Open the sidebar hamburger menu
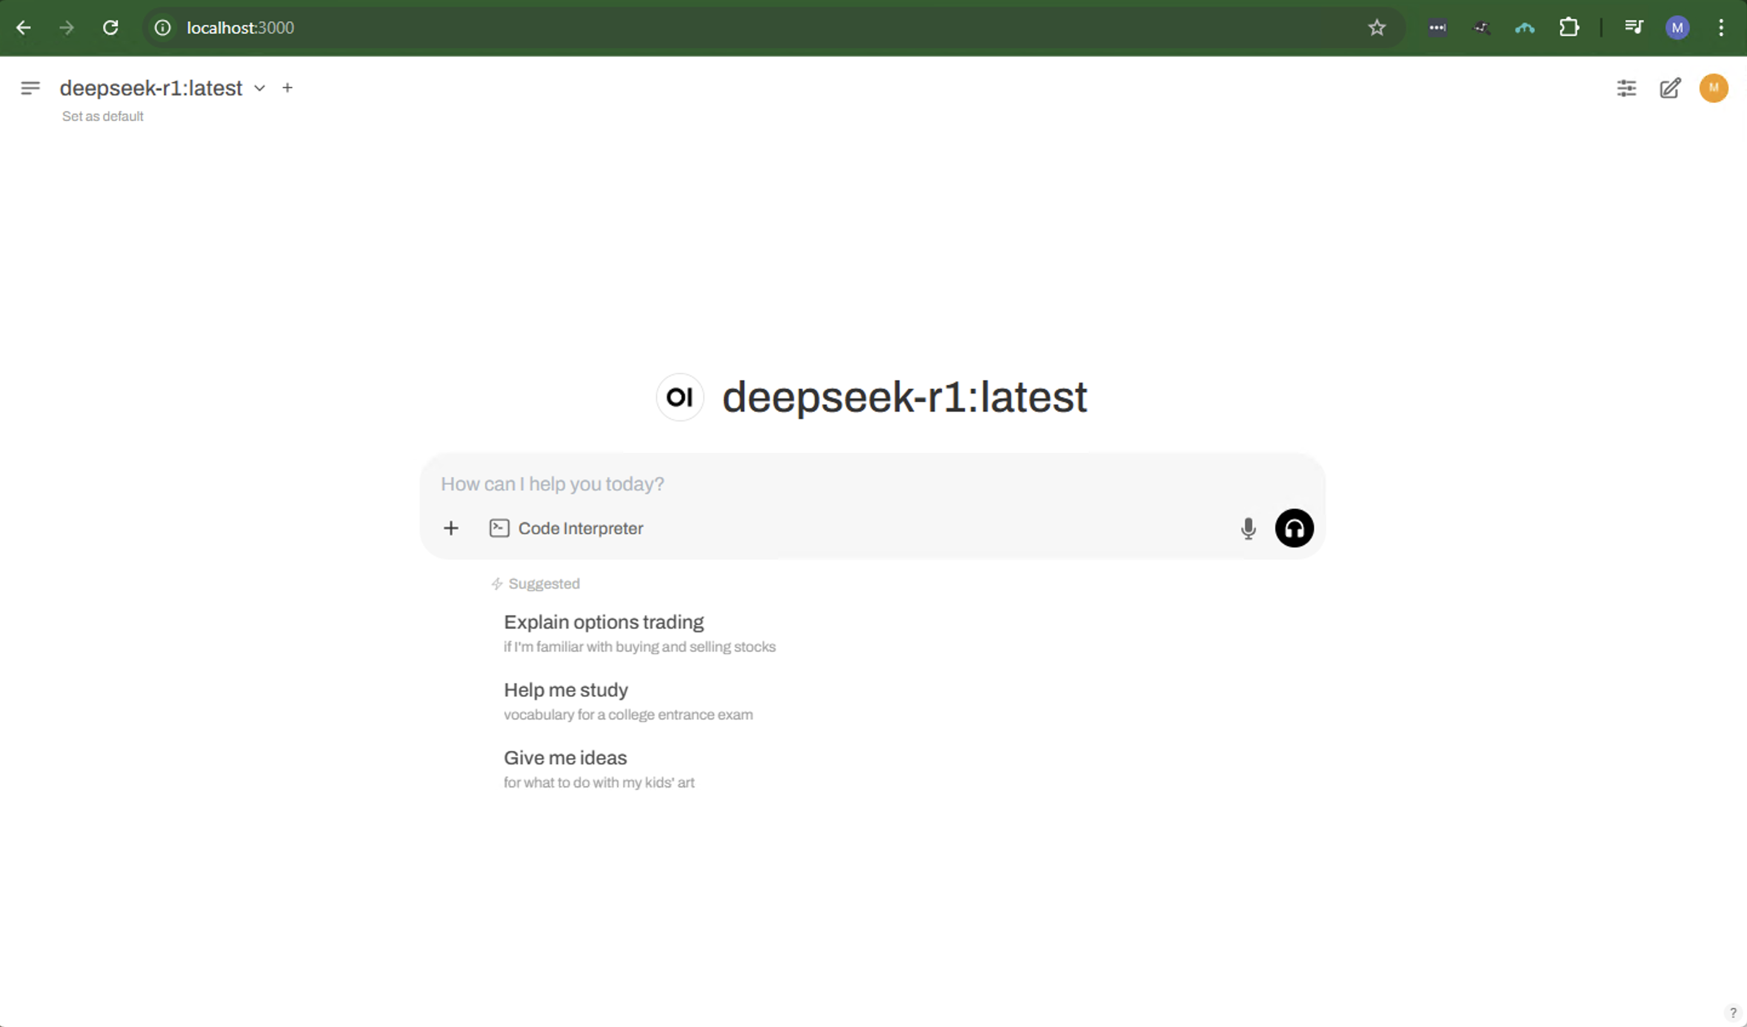 point(30,88)
